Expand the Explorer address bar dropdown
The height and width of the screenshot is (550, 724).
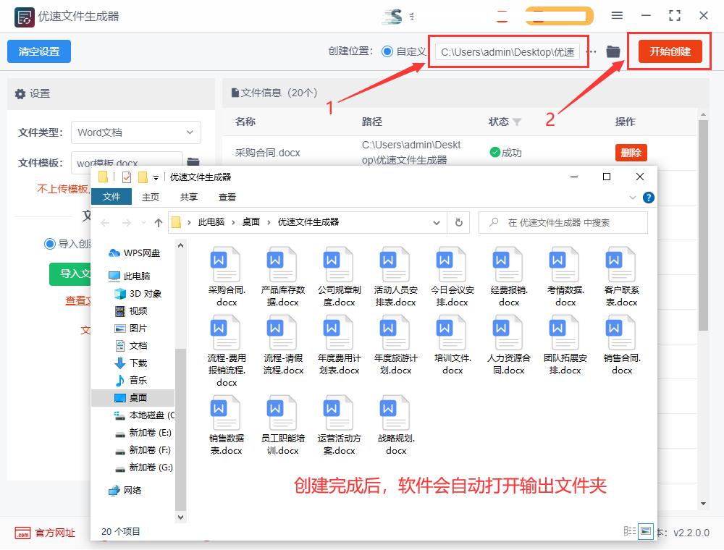click(x=437, y=222)
